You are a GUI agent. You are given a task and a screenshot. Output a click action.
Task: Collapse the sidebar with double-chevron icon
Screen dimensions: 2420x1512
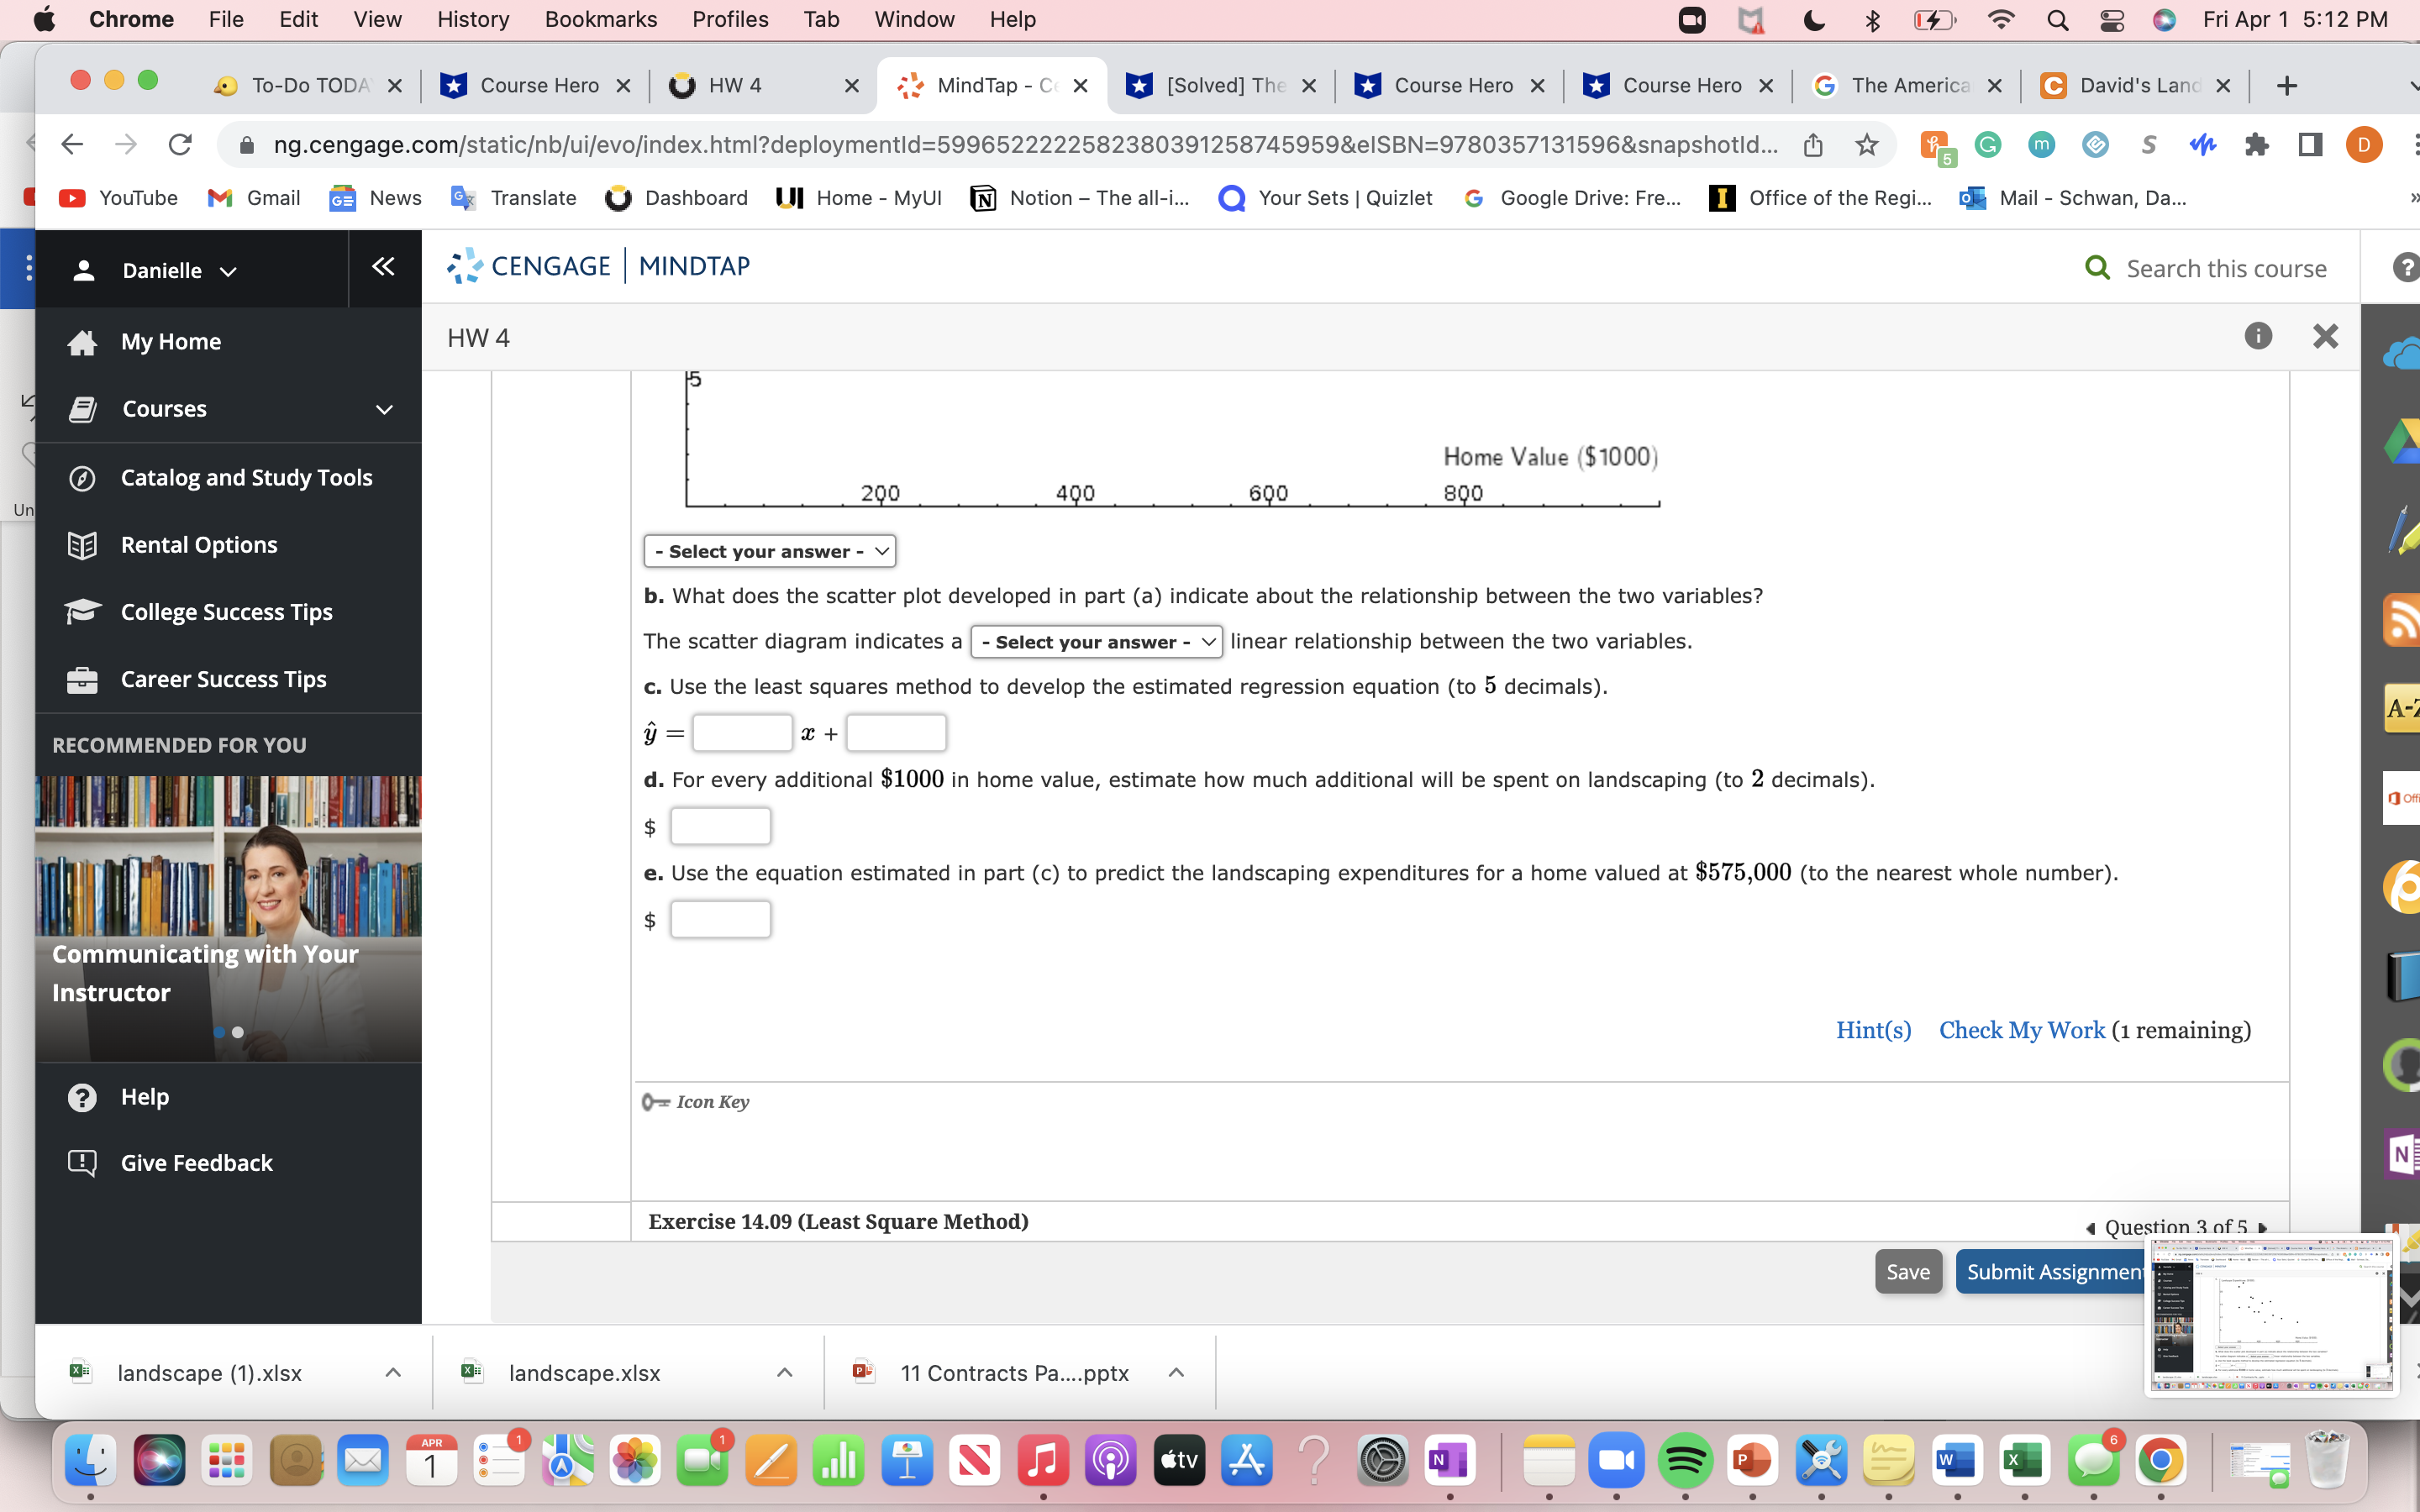click(x=383, y=267)
